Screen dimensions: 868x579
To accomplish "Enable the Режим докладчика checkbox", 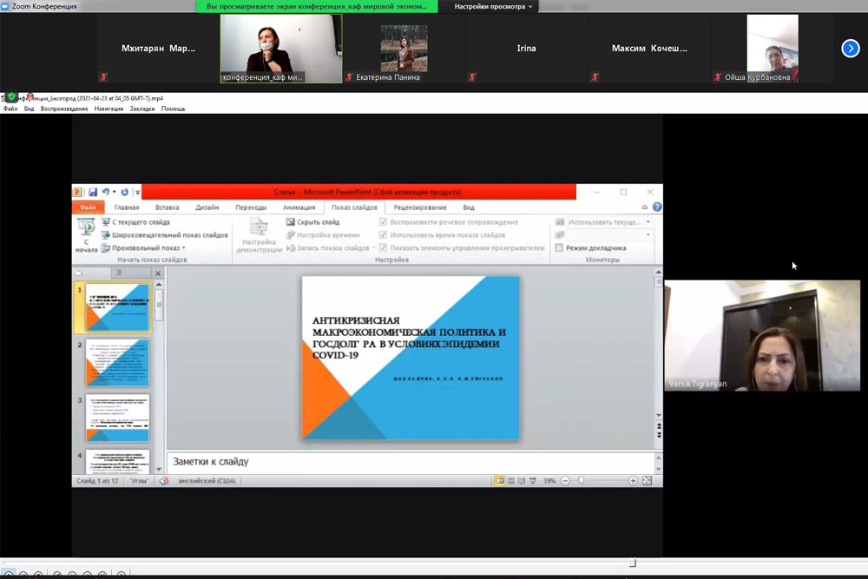I will click(559, 248).
